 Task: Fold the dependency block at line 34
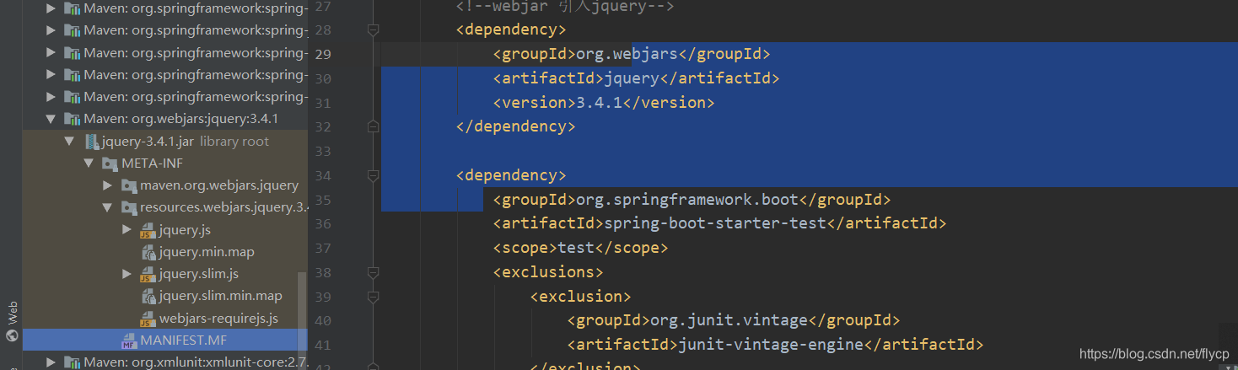373,175
